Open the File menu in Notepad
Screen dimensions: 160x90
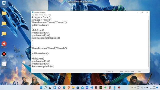(x=33, y=15)
